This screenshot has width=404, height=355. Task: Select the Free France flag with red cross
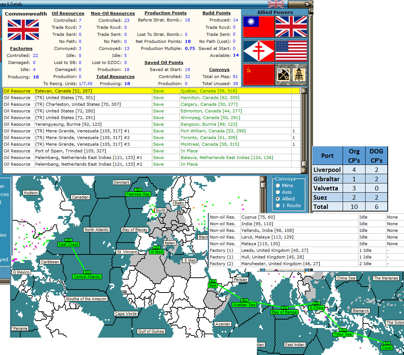click(x=258, y=51)
